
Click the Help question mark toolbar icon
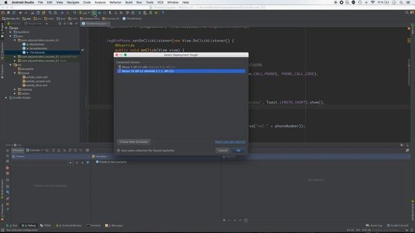click(x=163, y=13)
